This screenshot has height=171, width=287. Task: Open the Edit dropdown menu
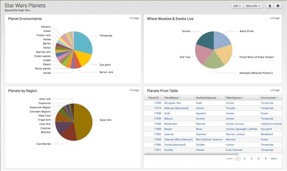(x=237, y=6)
